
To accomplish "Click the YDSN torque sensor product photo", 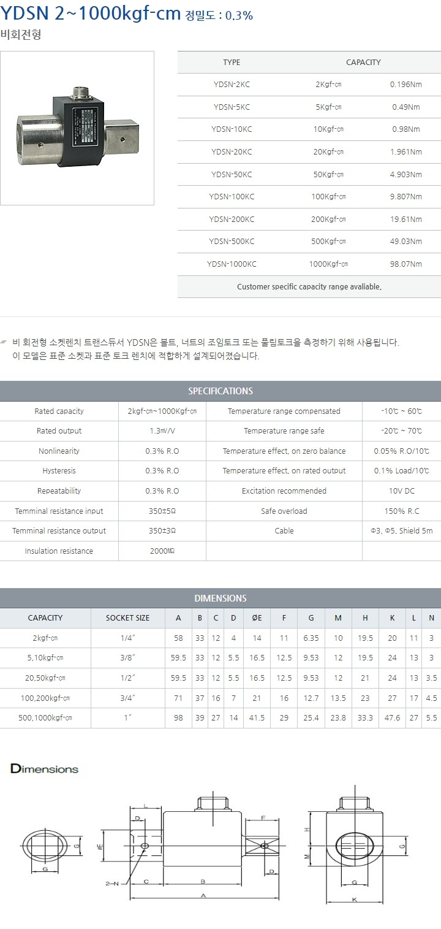I will (x=77, y=128).
